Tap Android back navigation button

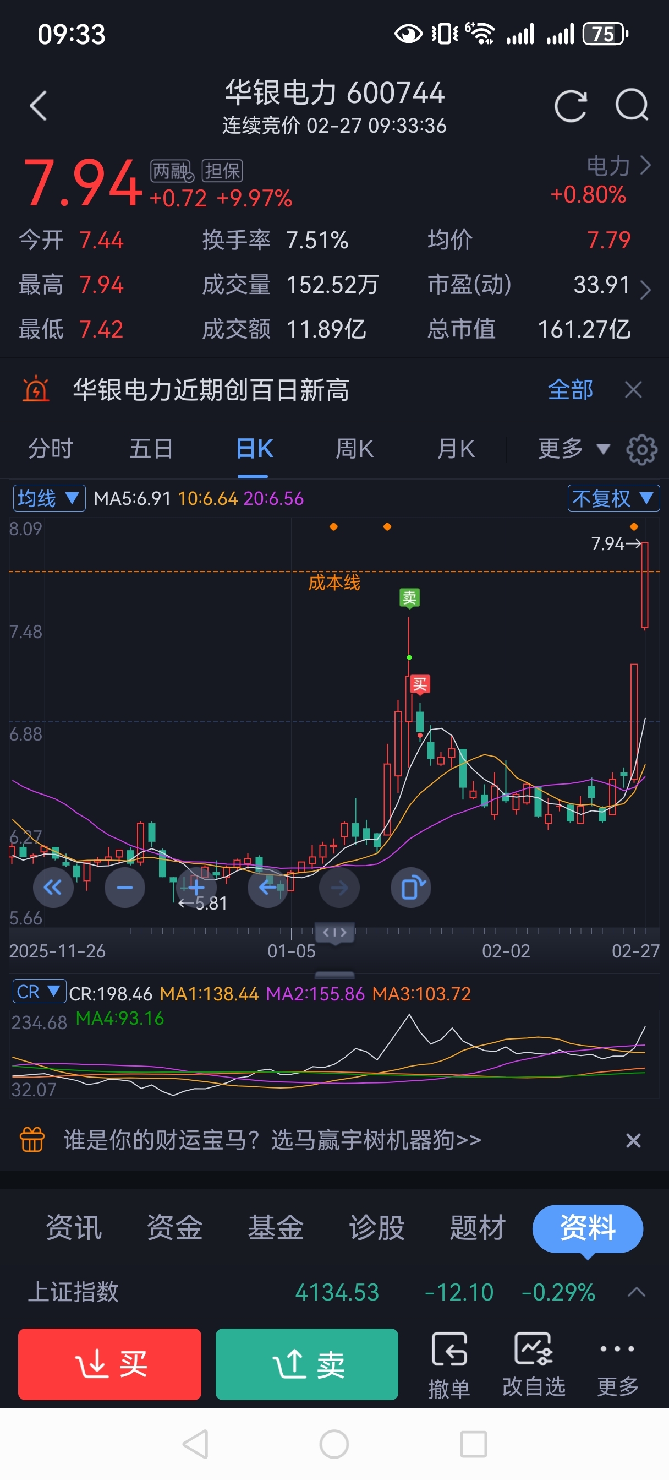point(195,1444)
